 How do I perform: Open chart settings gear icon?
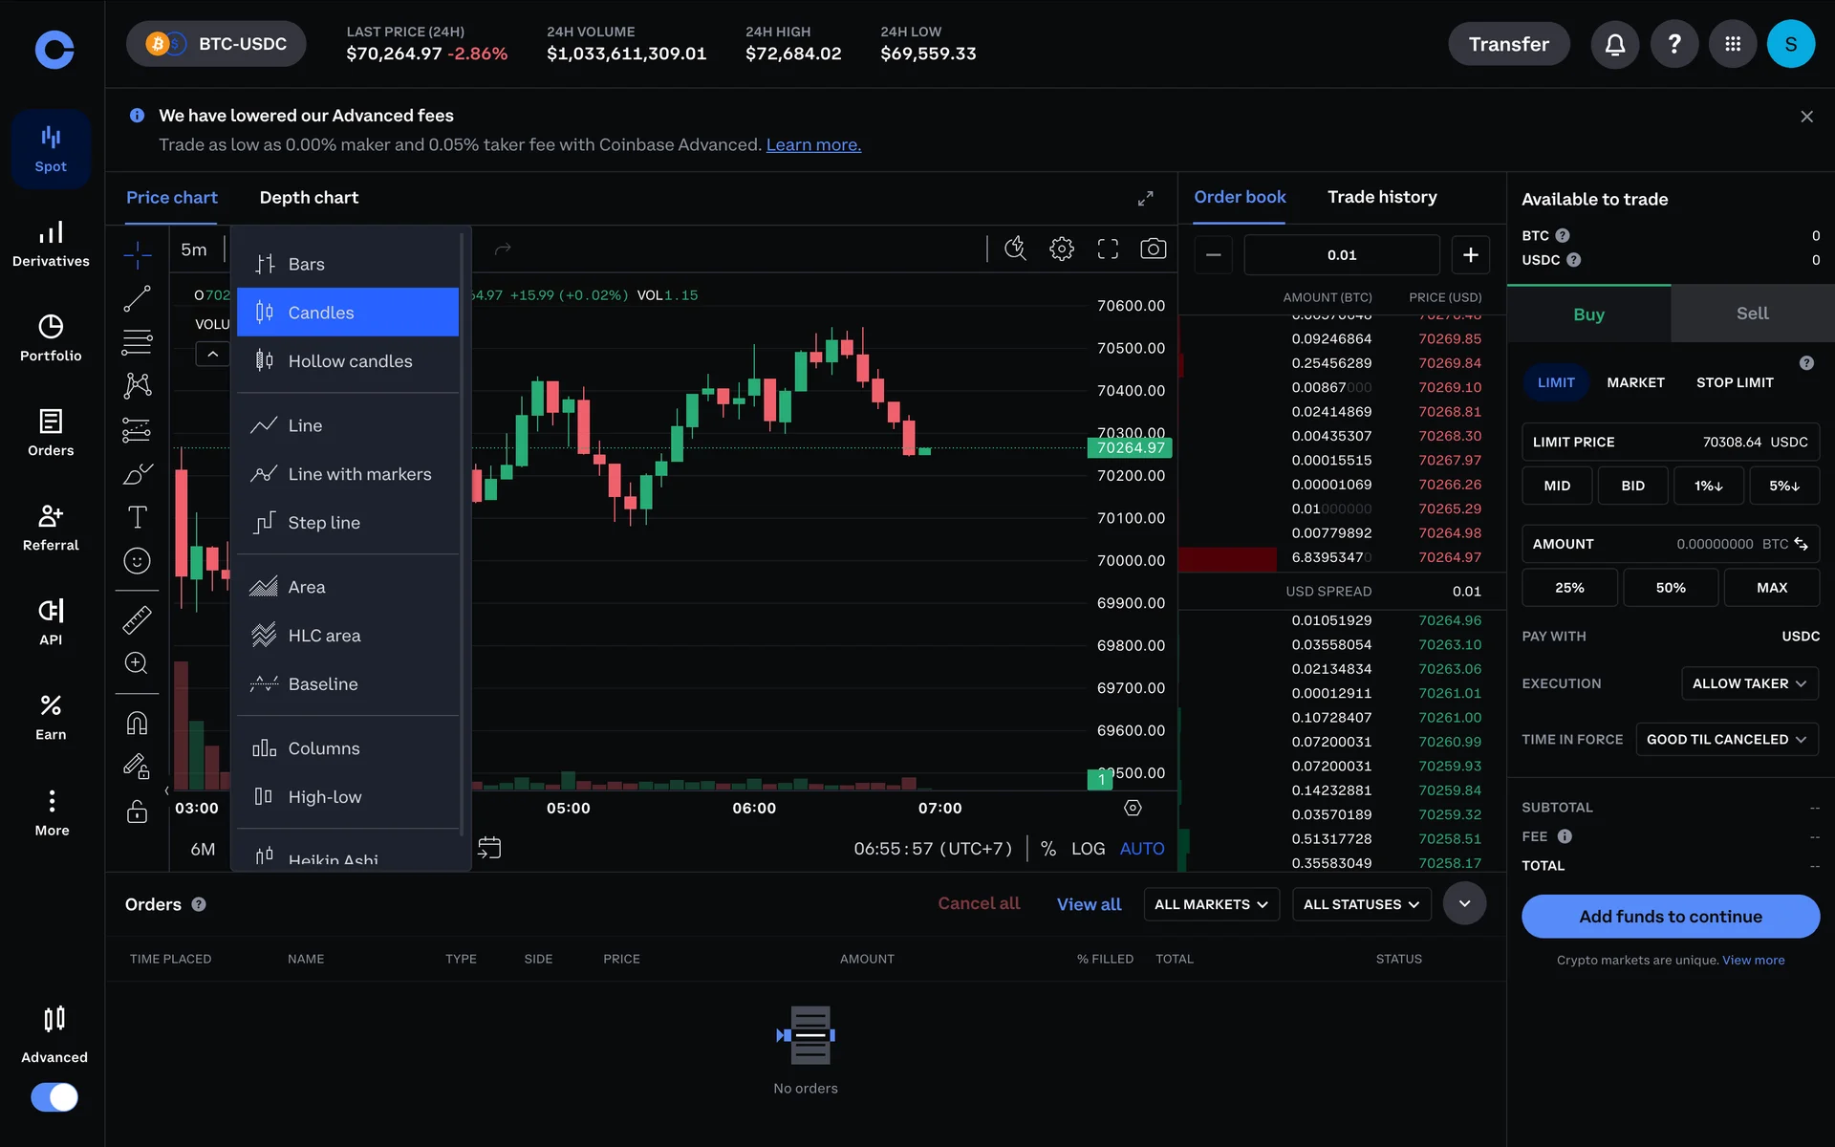click(1061, 249)
